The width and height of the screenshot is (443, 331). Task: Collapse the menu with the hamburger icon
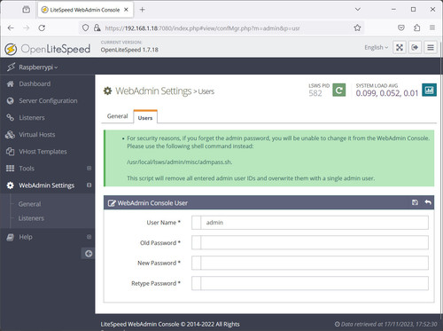tap(431, 47)
